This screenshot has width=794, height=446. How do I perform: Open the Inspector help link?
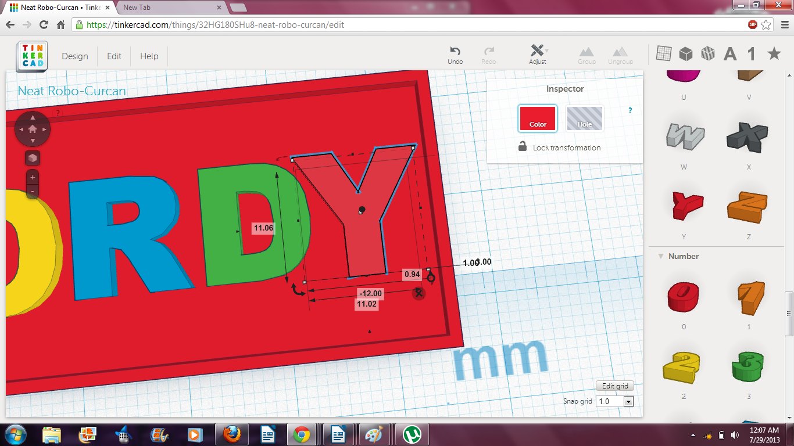pos(630,110)
